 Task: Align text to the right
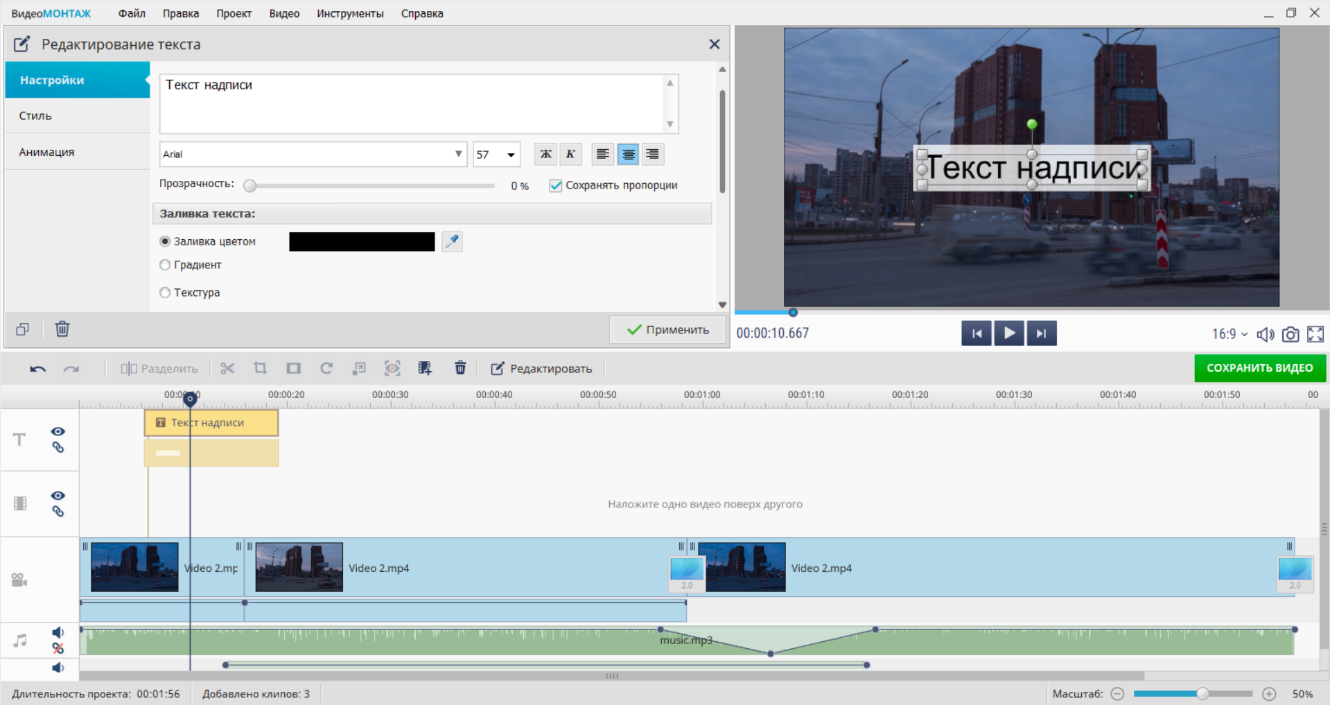653,154
